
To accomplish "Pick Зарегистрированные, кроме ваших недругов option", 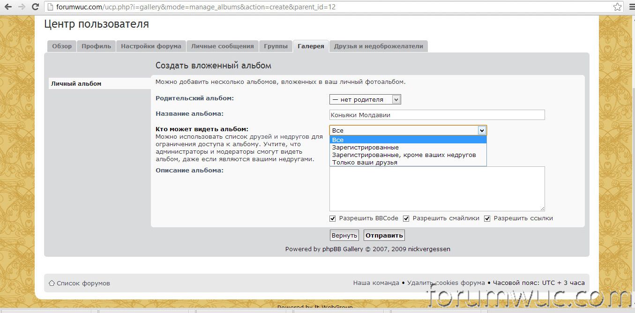I will [x=404, y=155].
